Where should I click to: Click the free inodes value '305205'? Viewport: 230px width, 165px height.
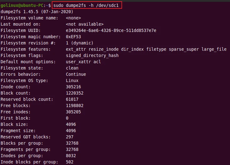point(73,112)
